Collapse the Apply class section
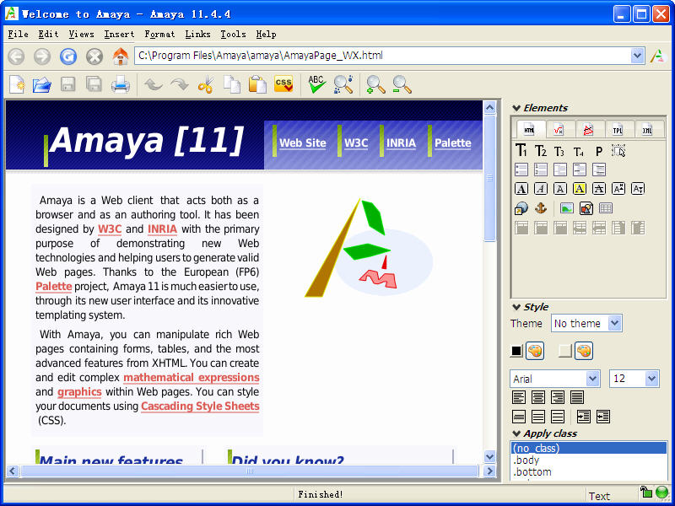 516,433
